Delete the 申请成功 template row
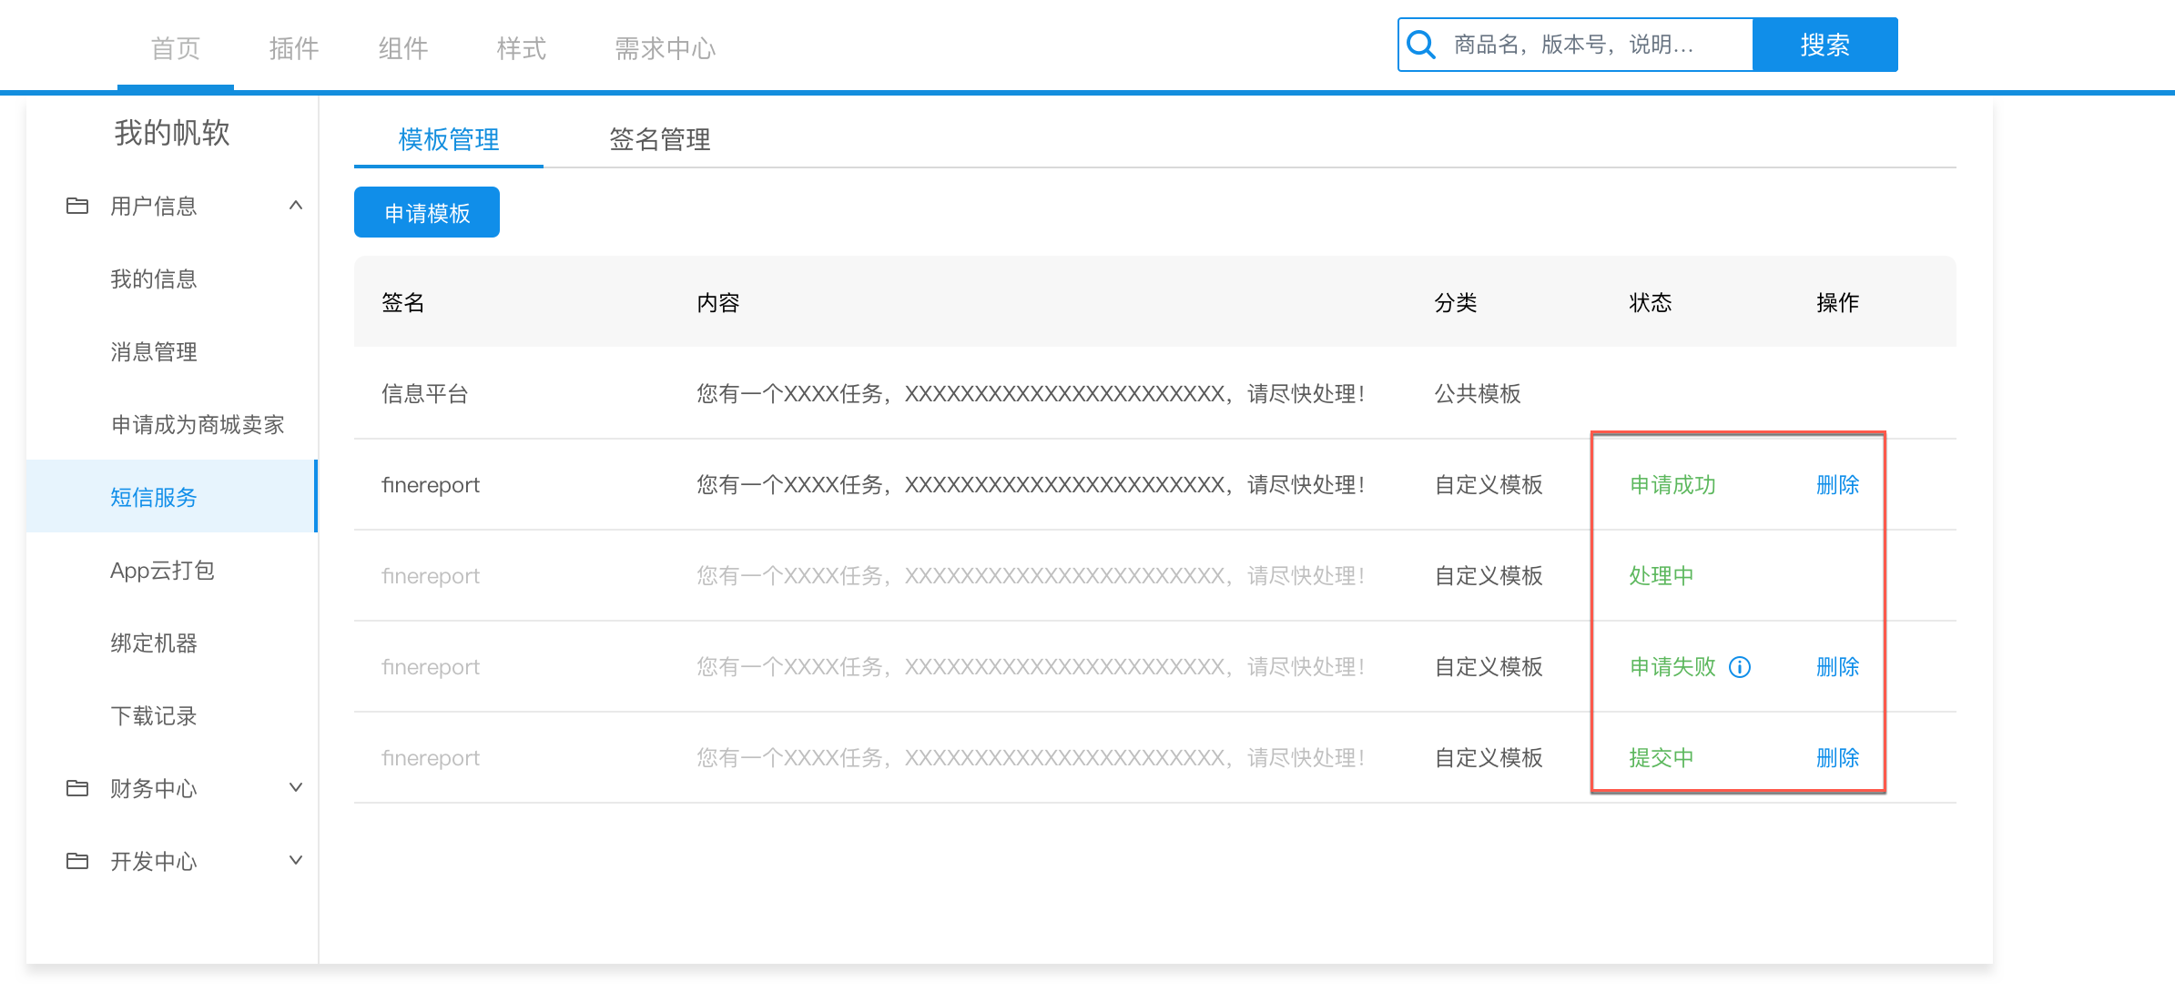2175x1002 pixels. coord(1837,485)
